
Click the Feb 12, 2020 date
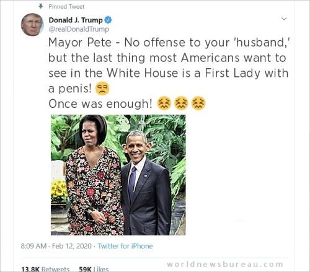[x=72, y=246]
